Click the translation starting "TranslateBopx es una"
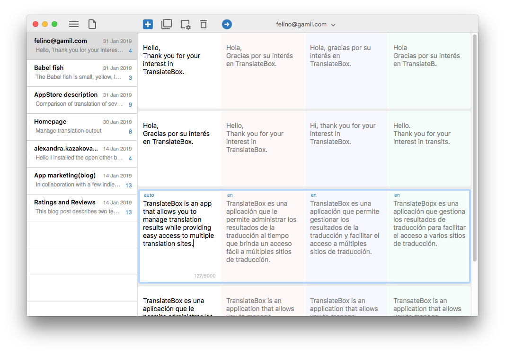Image resolution: width=505 pixels, height=354 pixels. pyautogui.click(x=429, y=224)
